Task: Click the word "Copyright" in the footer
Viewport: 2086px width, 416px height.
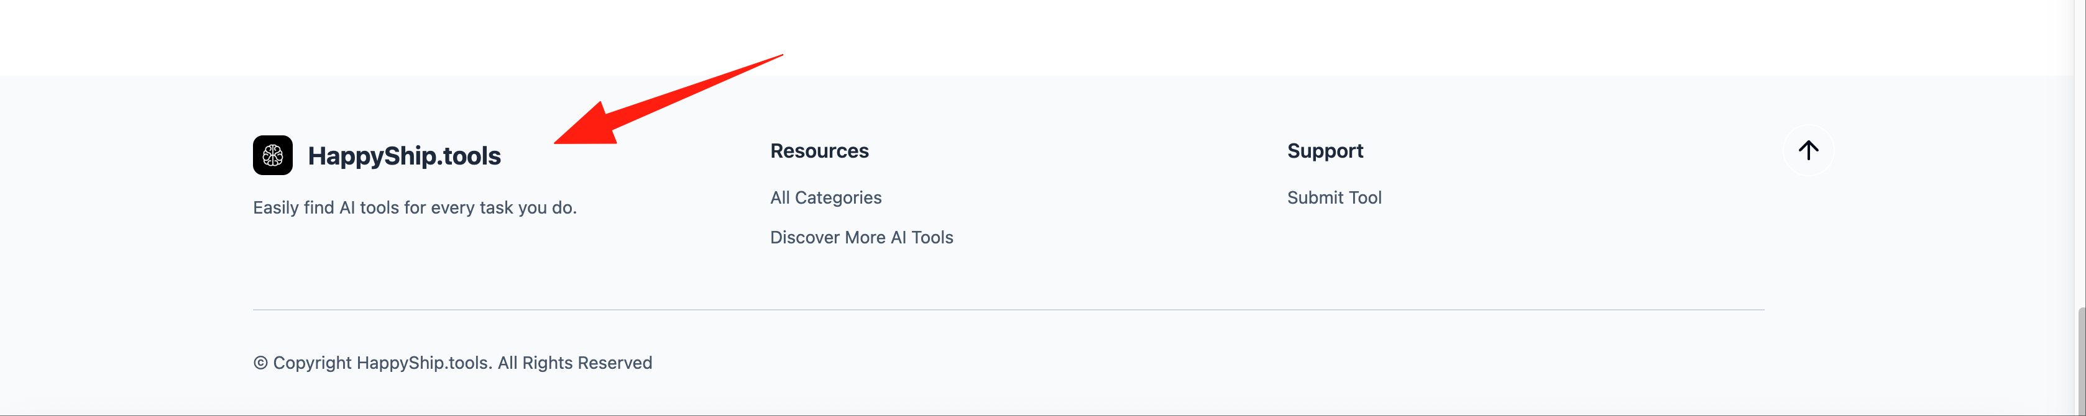Action: [x=312, y=363]
